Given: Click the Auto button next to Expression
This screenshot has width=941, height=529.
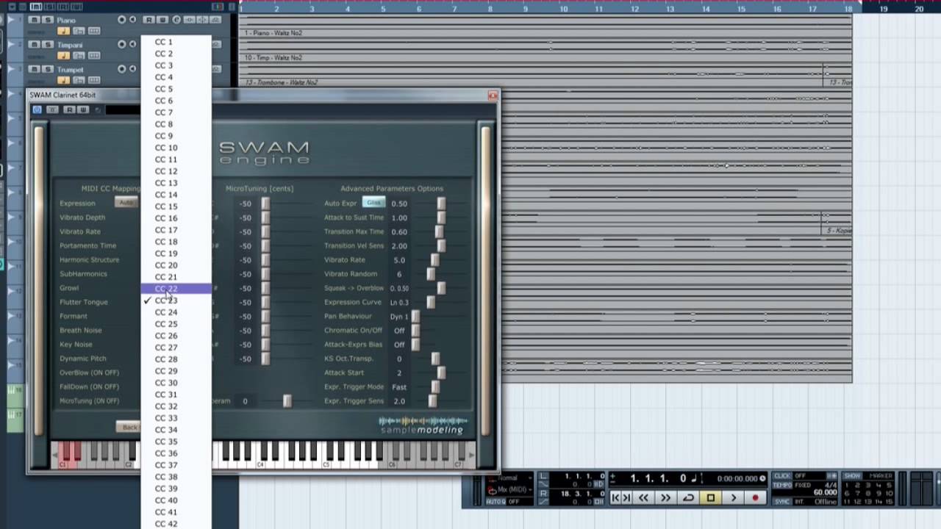Looking at the screenshot, I should click(127, 203).
